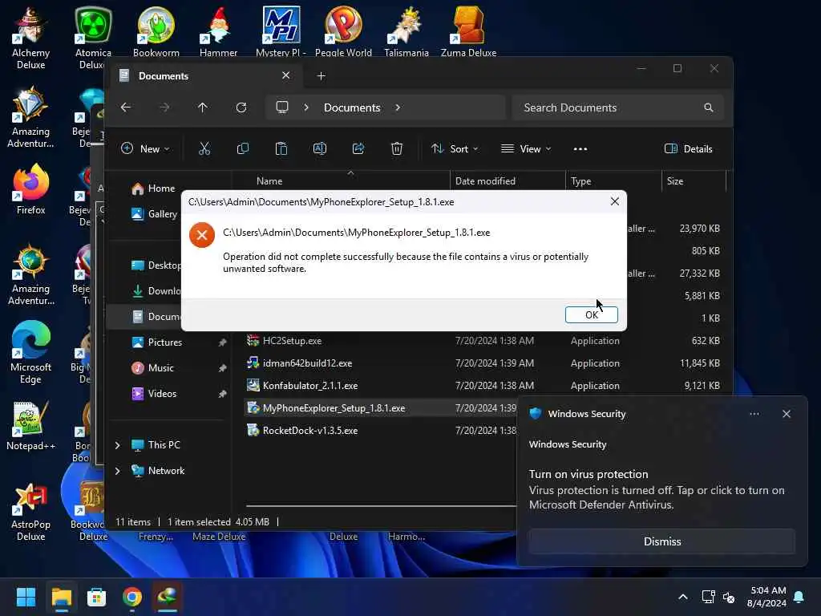Image resolution: width=821 pixels, height=616 pixels.
Task: Go back in File Explorer
Action: coord(126,107)
